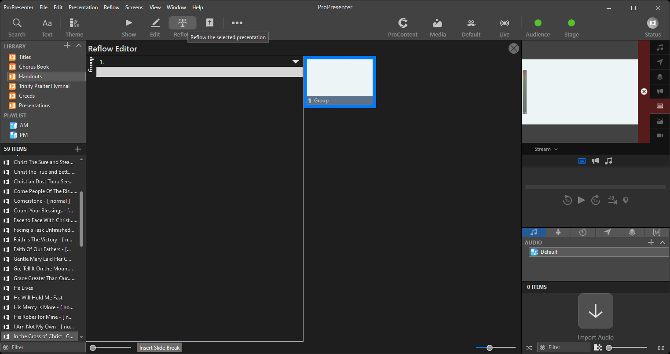Image resolution: width=670 pixels, height=354 pixels.
Task: Switch to the Audio bin tab
Action: click(x=534, y=232)
